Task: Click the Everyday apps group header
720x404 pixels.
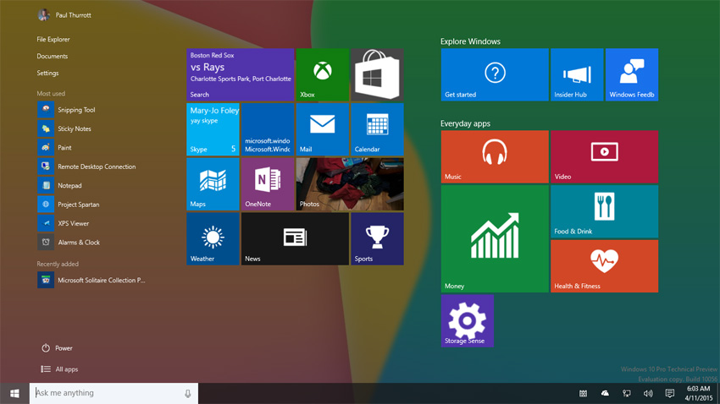Action: pyautogui.click(x=465, y=123)
